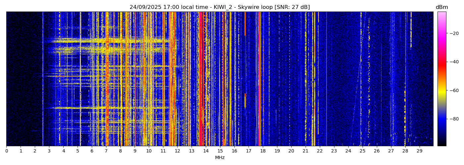Click the red vertical line near 17.8 MHz
464x165 pixels.
tap(259, 79)
